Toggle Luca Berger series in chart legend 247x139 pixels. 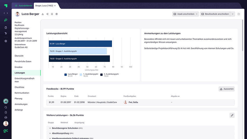tap(71, 75)
